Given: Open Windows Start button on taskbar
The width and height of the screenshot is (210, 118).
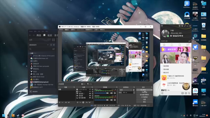Looking at the screenshot, I should tap(4, 115).
